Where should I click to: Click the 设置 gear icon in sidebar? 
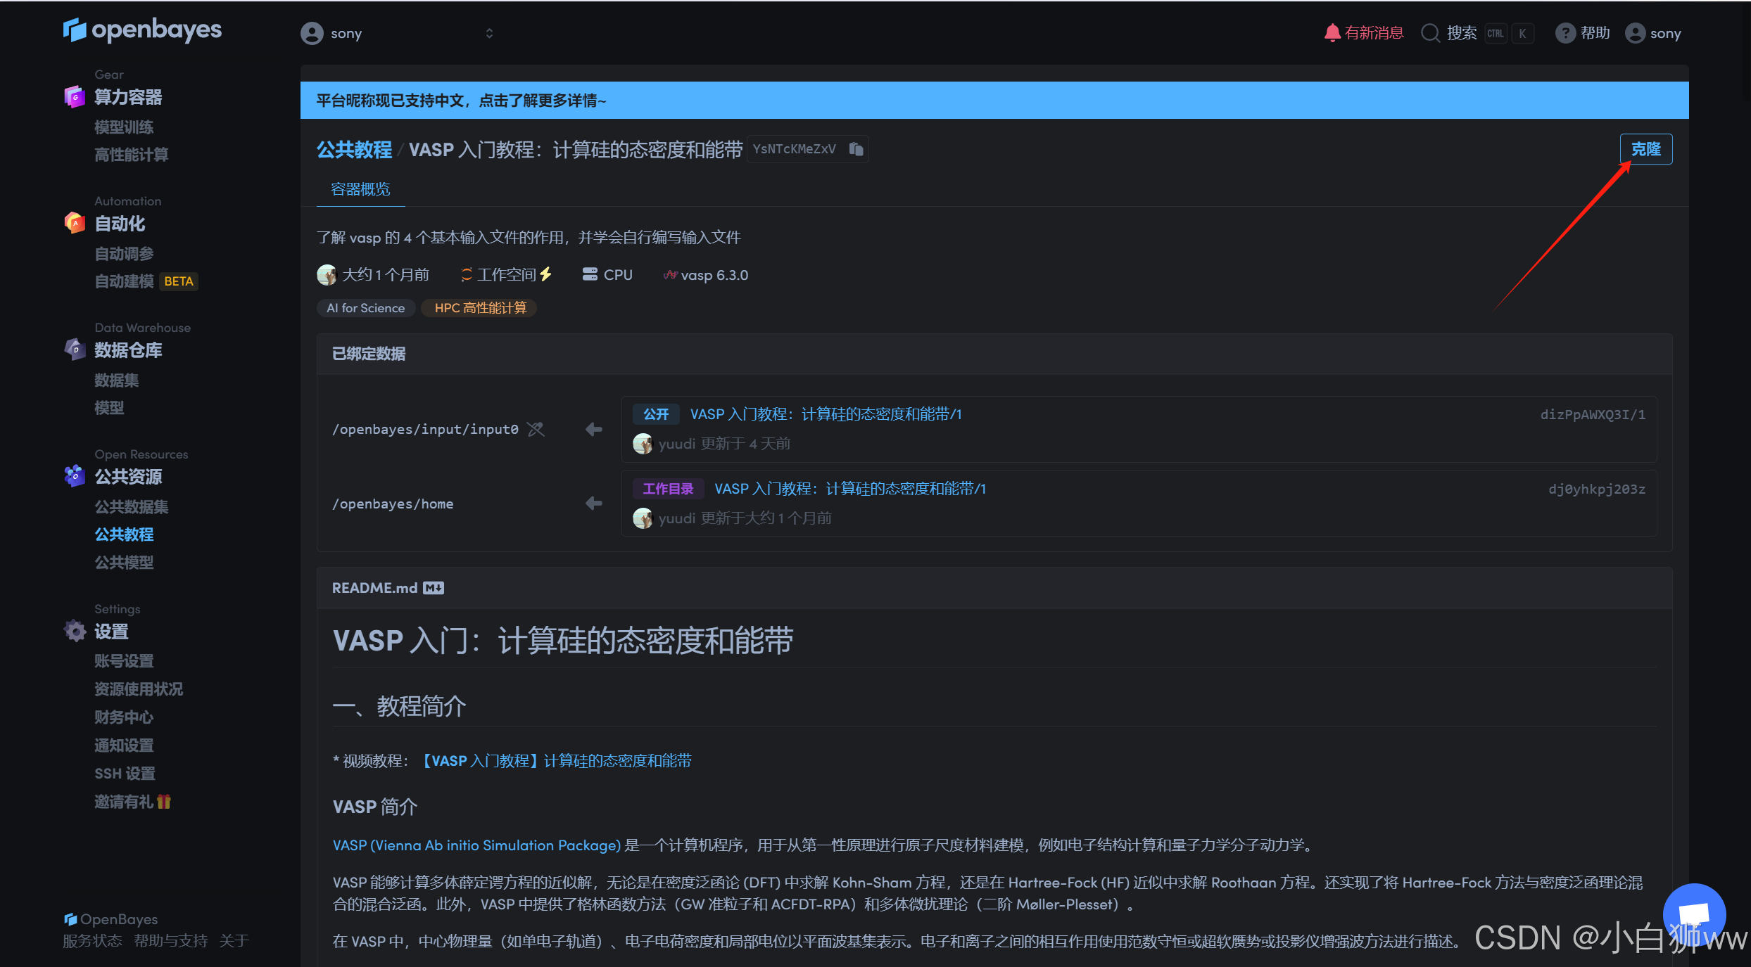point(75,631)
